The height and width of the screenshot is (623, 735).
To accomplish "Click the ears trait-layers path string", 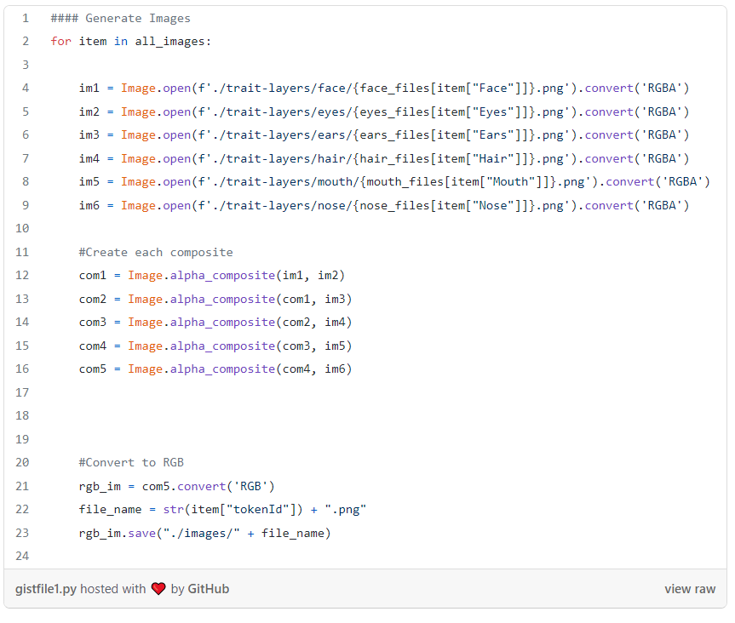I will (384, 135).
